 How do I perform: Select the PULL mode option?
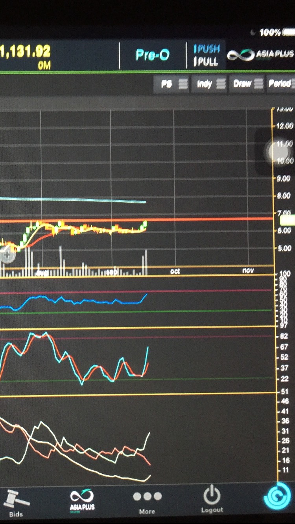point(205,62)
